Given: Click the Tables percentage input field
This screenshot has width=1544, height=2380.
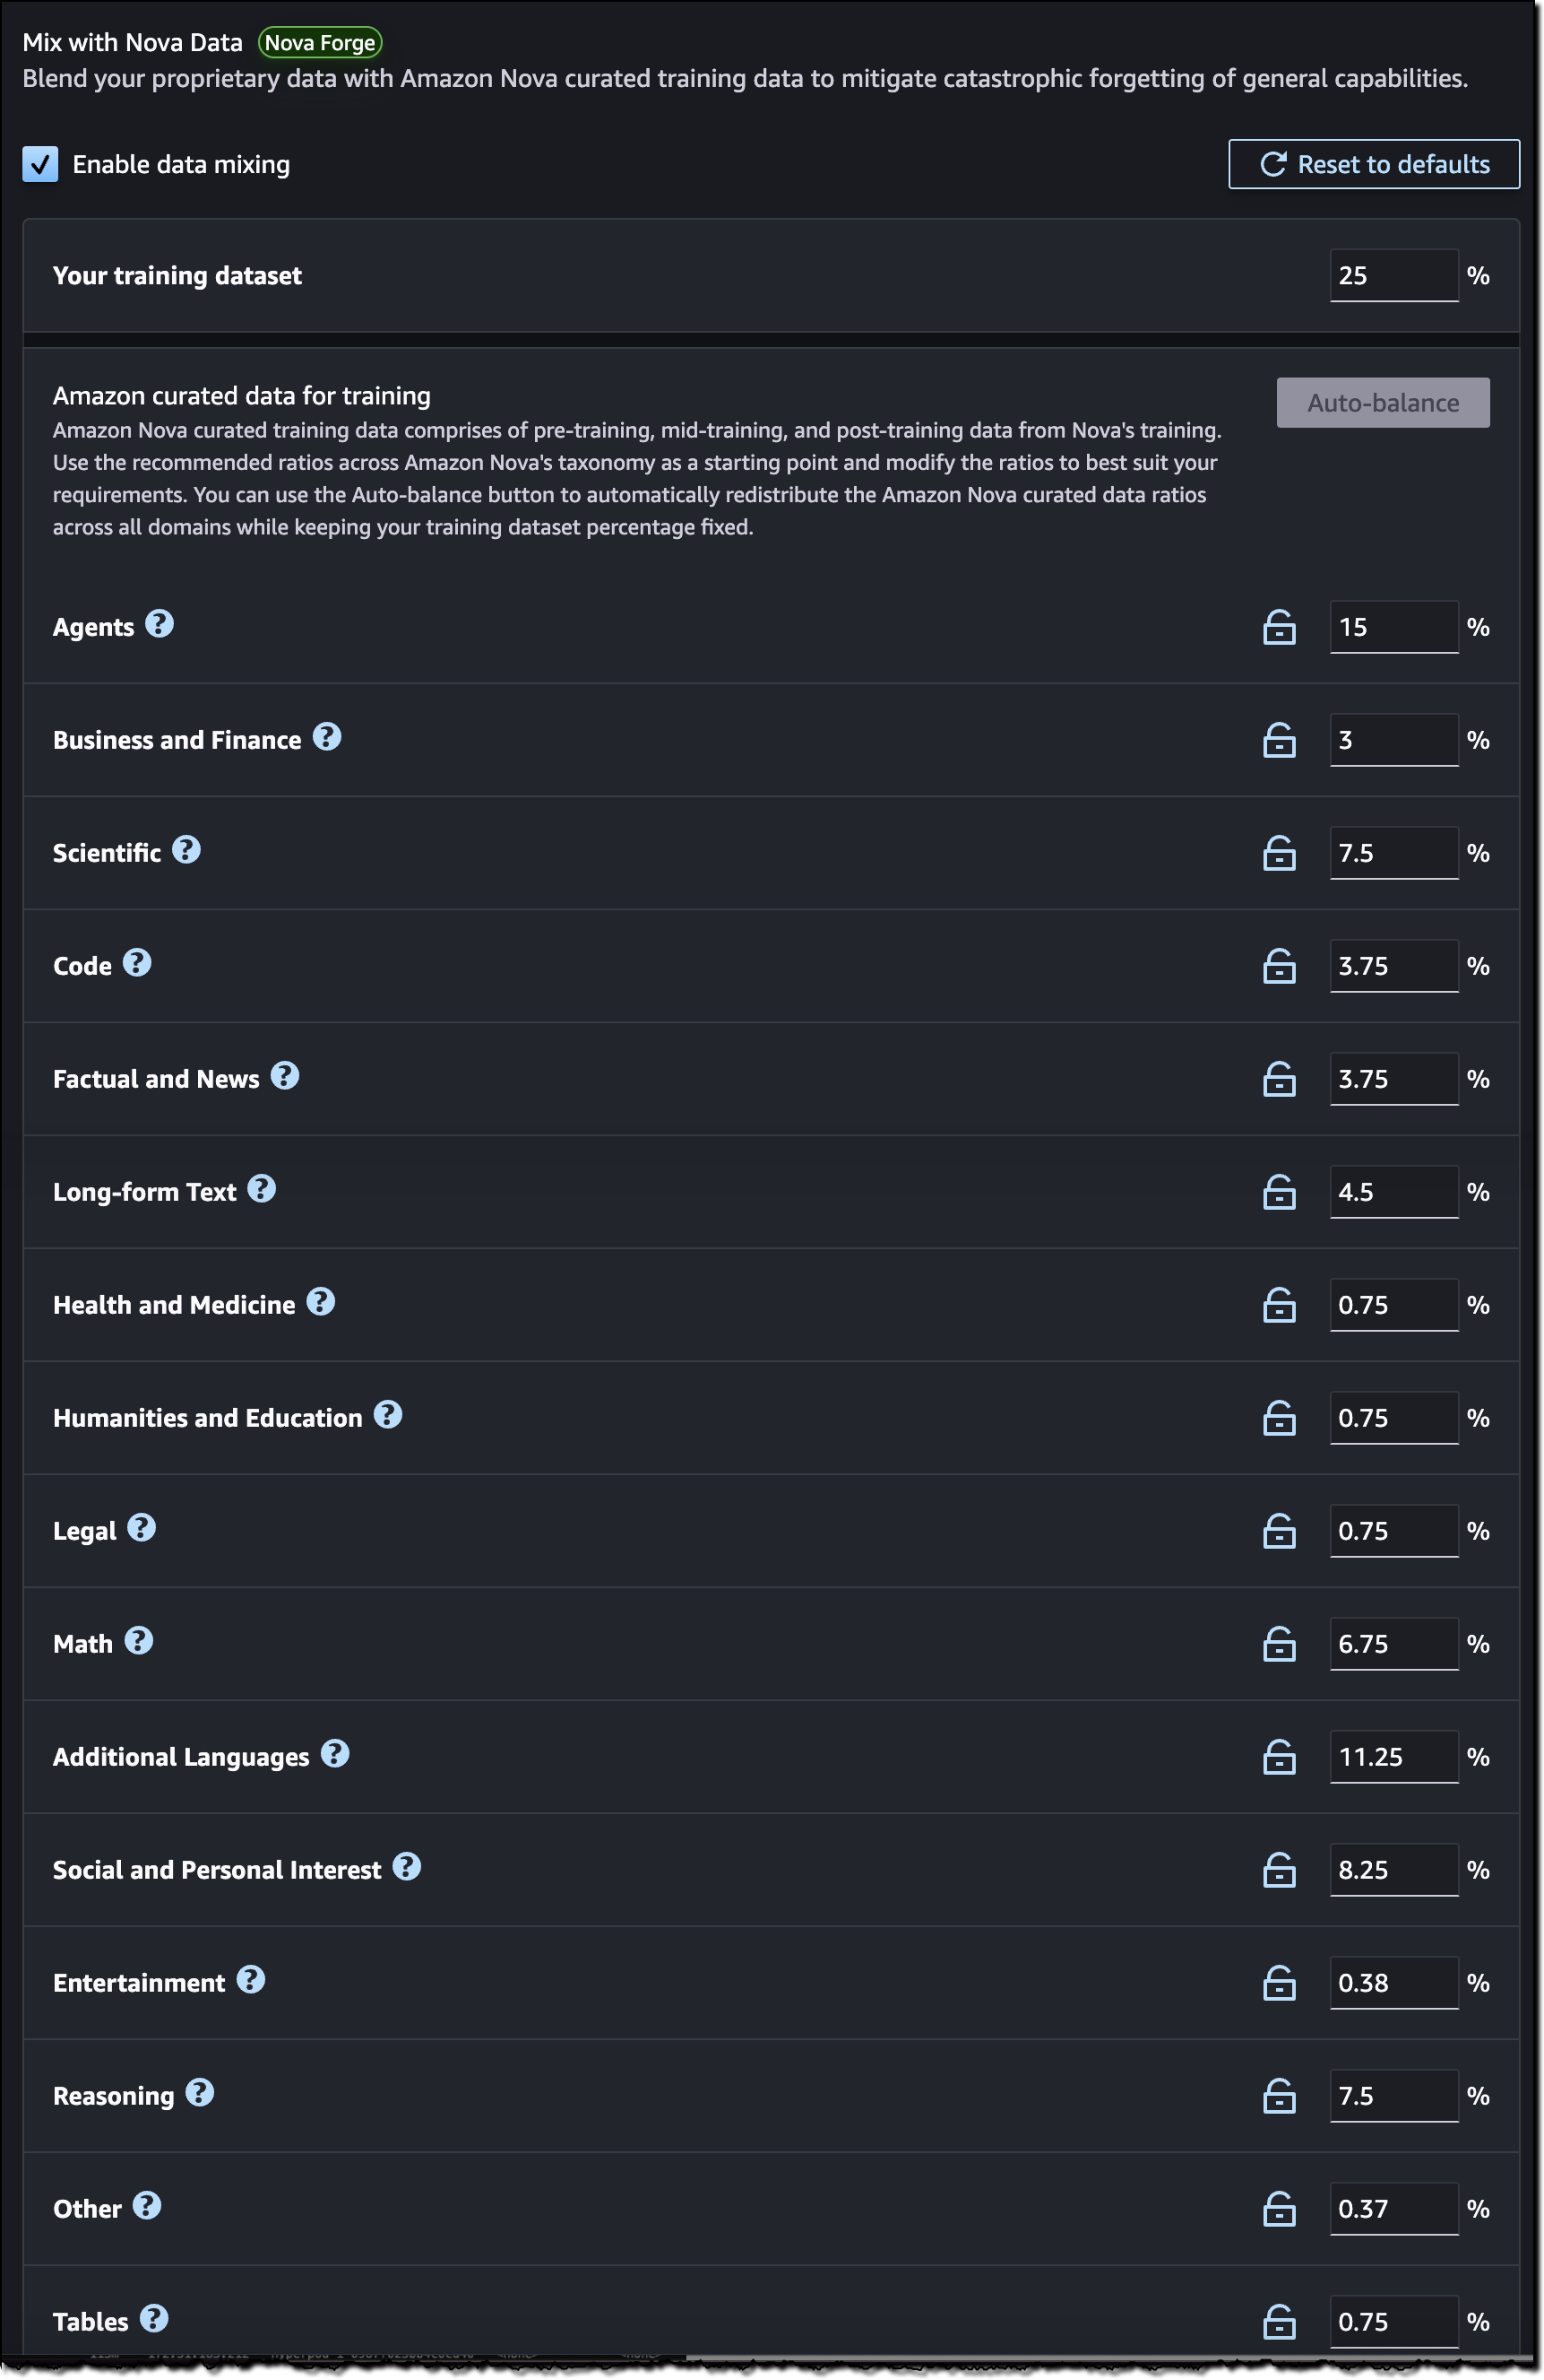Looking at the screenshot, I should point(1393,2322).
